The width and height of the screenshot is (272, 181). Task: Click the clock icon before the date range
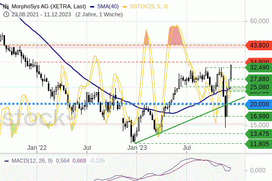(6, 15)
